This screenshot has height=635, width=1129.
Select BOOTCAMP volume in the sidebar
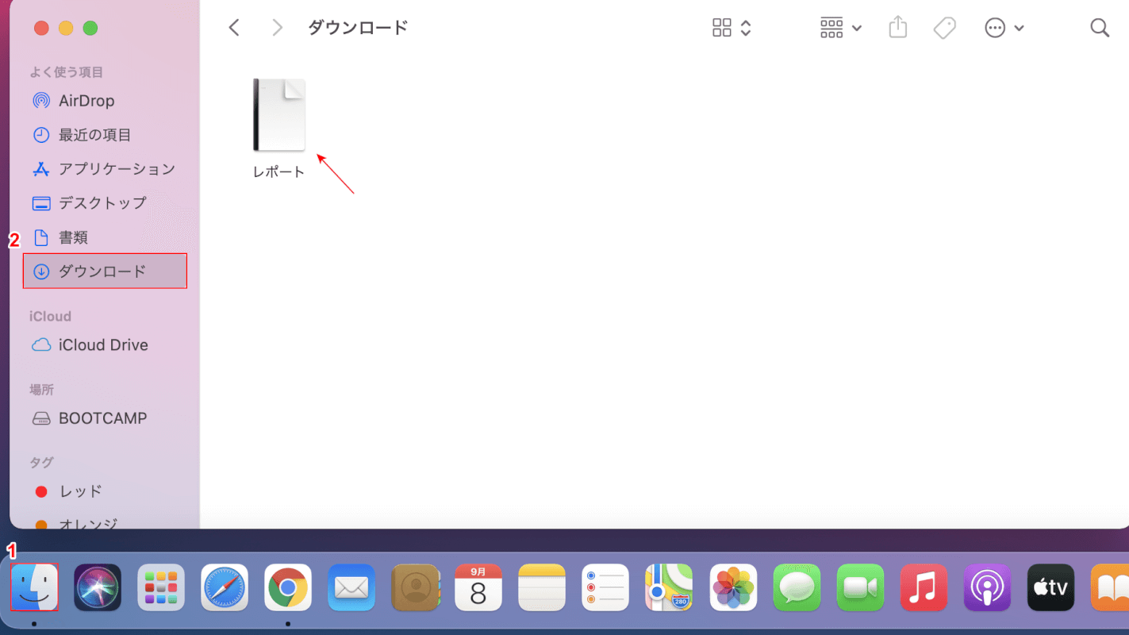tap(105, 418)
